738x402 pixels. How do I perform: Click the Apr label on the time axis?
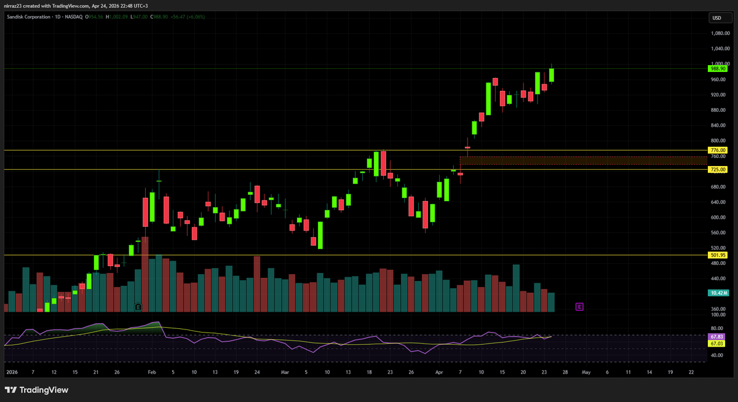[439, 372]
